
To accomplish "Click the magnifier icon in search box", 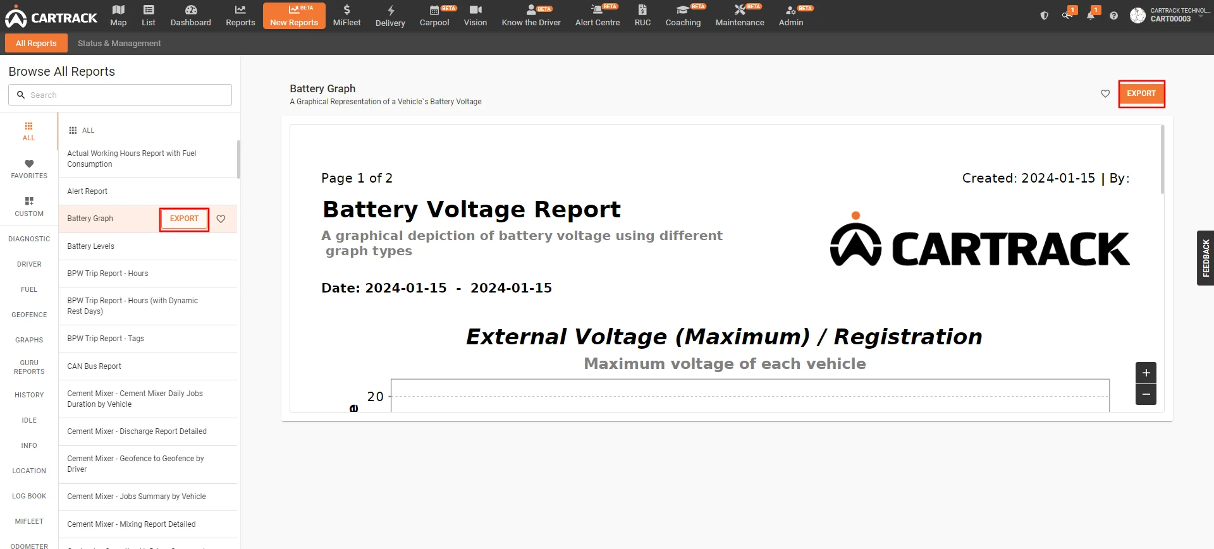I will point(21,95).
